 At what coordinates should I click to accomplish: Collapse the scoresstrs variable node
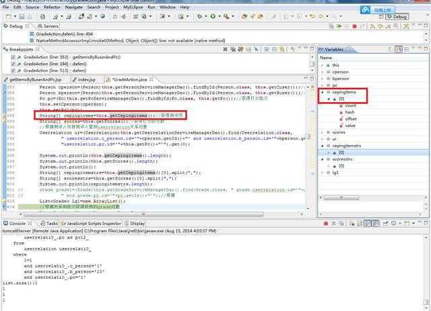tap(323, 159)
